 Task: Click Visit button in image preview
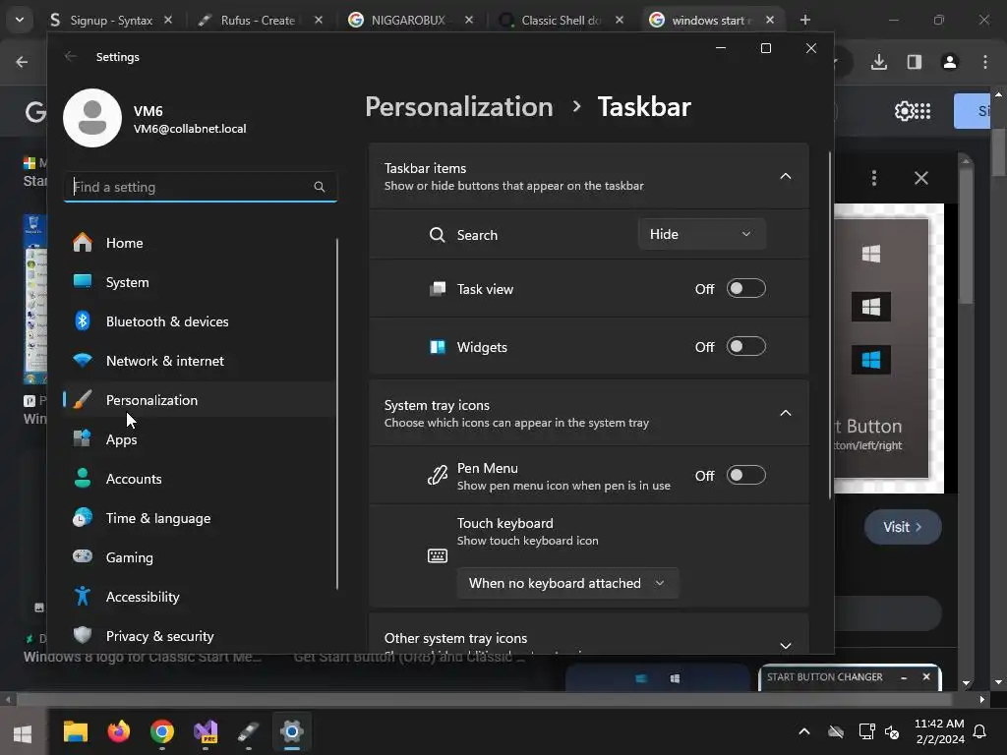click(x=903, y=527)
